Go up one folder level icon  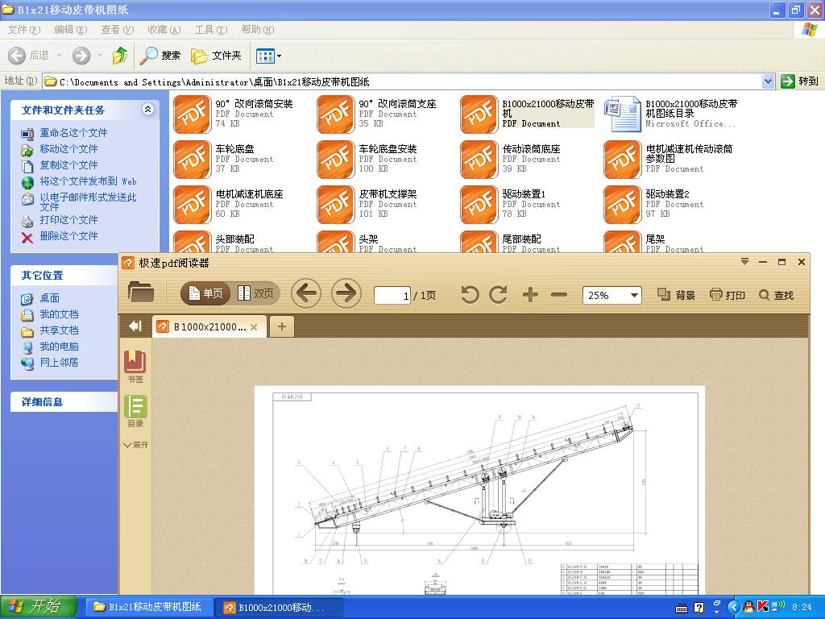point(120,55)
